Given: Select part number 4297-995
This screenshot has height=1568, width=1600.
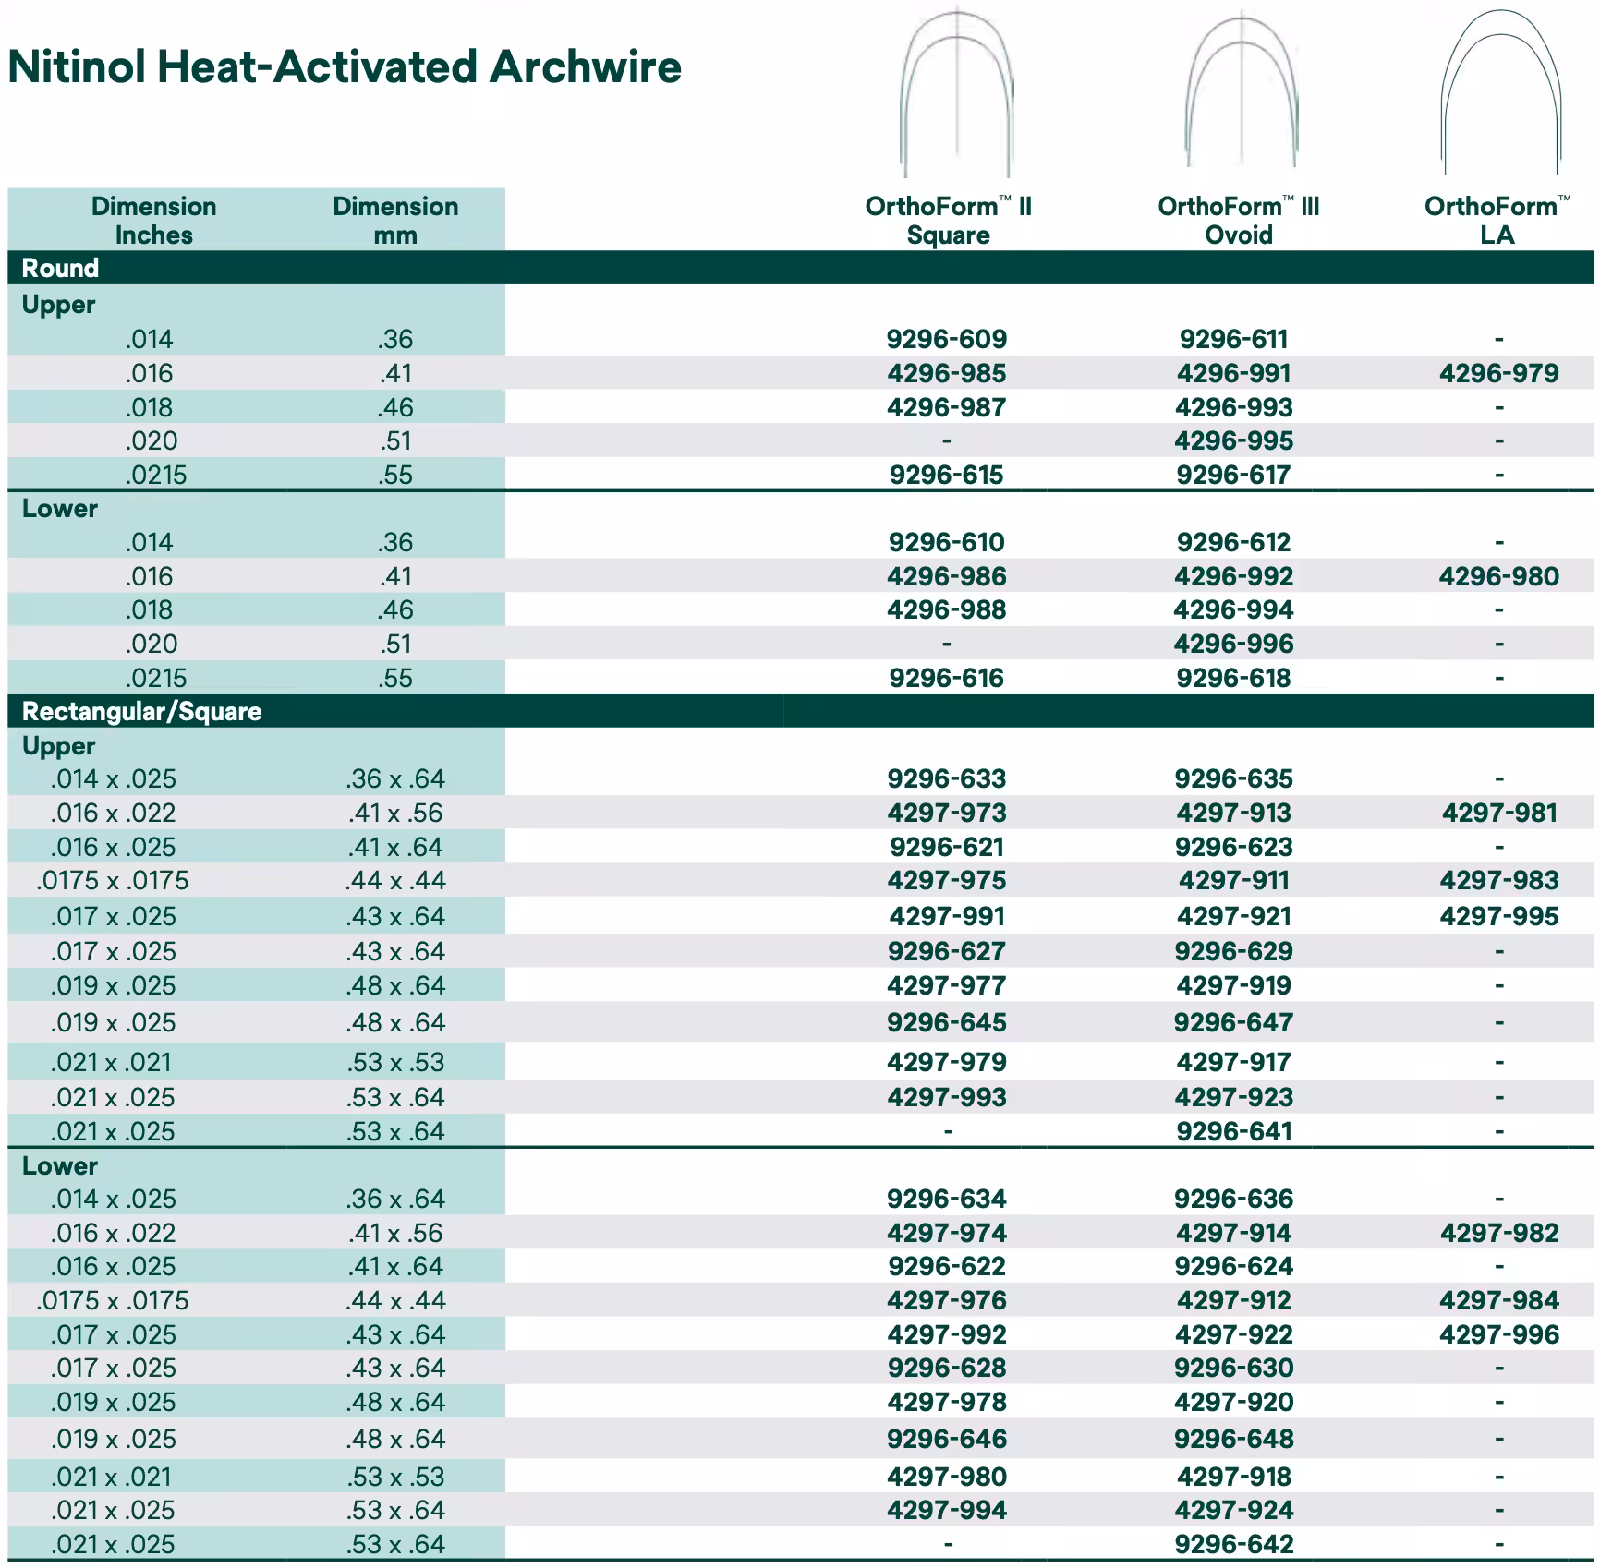Looking at the screenshot, I should pos(1499,916).
